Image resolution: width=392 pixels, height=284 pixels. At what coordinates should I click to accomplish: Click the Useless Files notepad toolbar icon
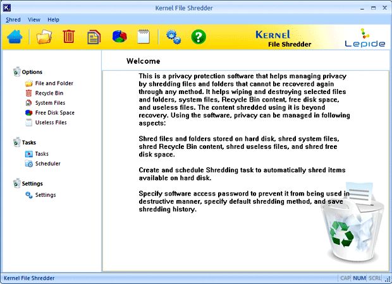143,37
